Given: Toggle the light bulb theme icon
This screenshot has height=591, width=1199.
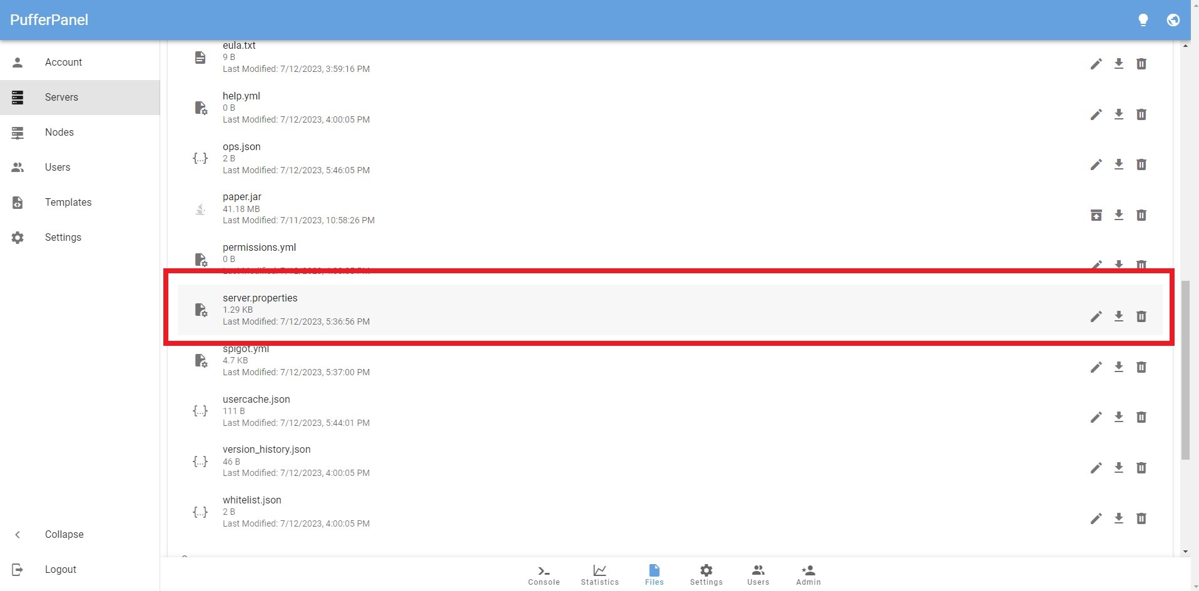Looking at the screenshot, I should (1143, 20).
